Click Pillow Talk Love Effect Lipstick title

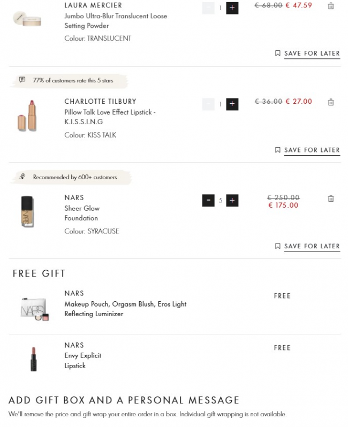click(x=110, y=117)
